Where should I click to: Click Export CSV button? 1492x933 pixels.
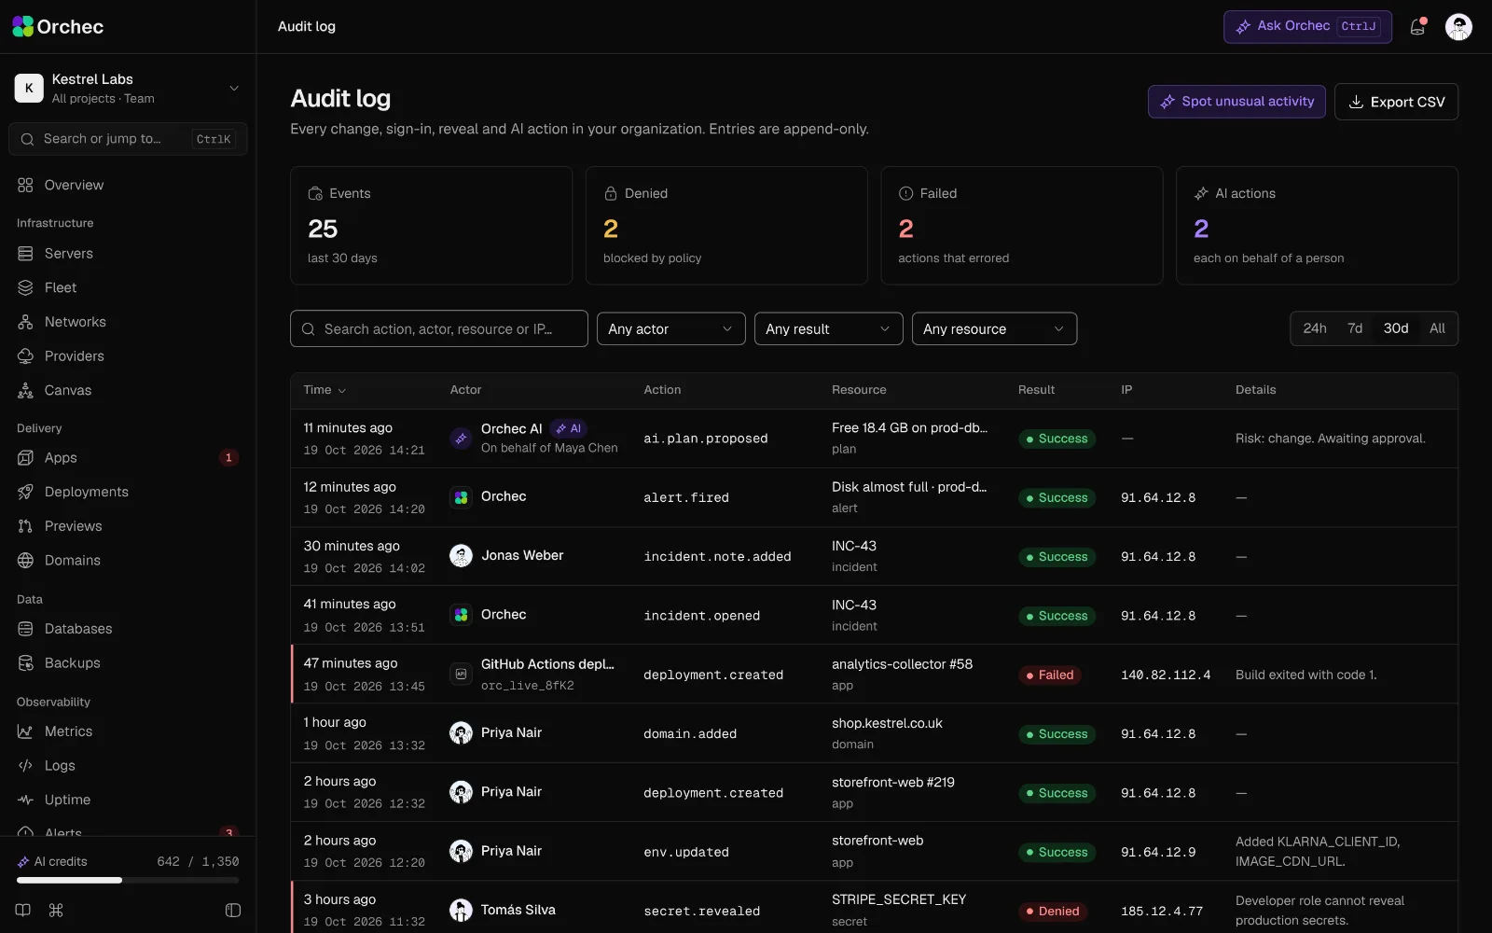[1396, 102]
